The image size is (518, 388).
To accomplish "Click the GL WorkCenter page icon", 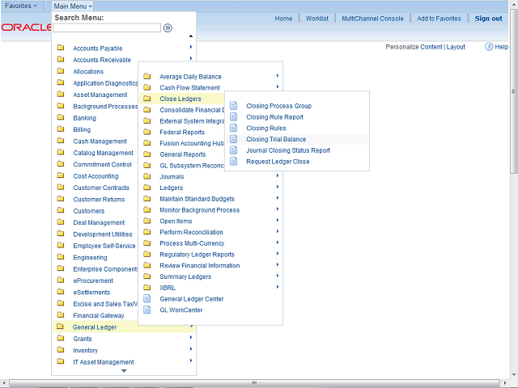I will [146, 310].
